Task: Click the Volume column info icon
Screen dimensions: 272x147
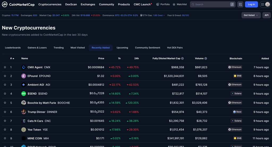Action: pos(206,58)
